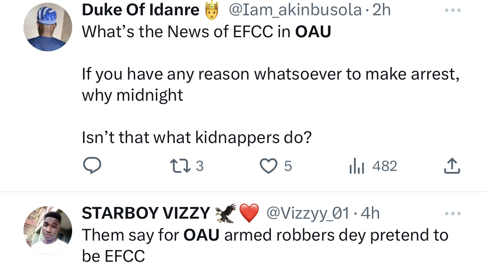Open the @Vizzyy_01 handle
The width and height of the screenshot is (487, 270).
point(307,213)
